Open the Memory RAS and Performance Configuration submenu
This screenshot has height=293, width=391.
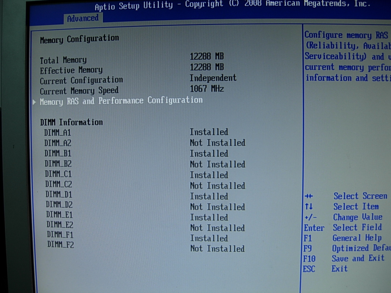(x=121, y=100)
